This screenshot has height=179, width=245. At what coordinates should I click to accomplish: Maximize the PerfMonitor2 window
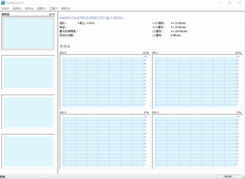point(229,3)
